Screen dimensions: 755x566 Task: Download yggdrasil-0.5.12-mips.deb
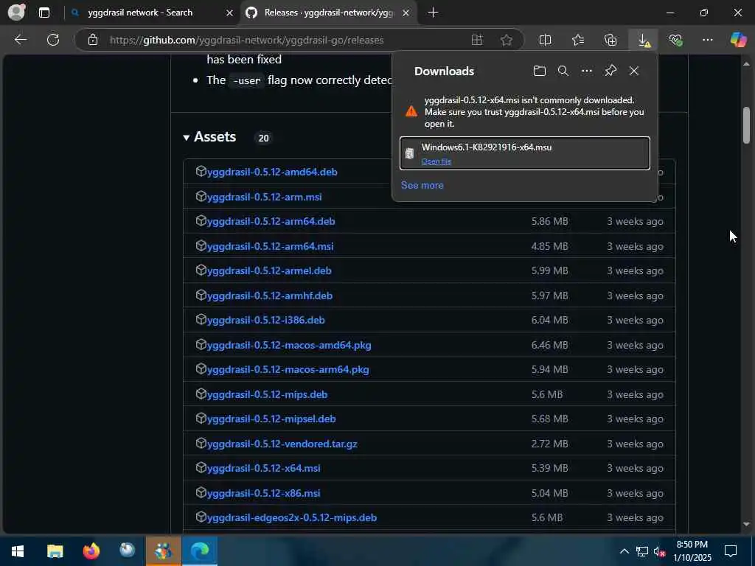click(267, 395)
